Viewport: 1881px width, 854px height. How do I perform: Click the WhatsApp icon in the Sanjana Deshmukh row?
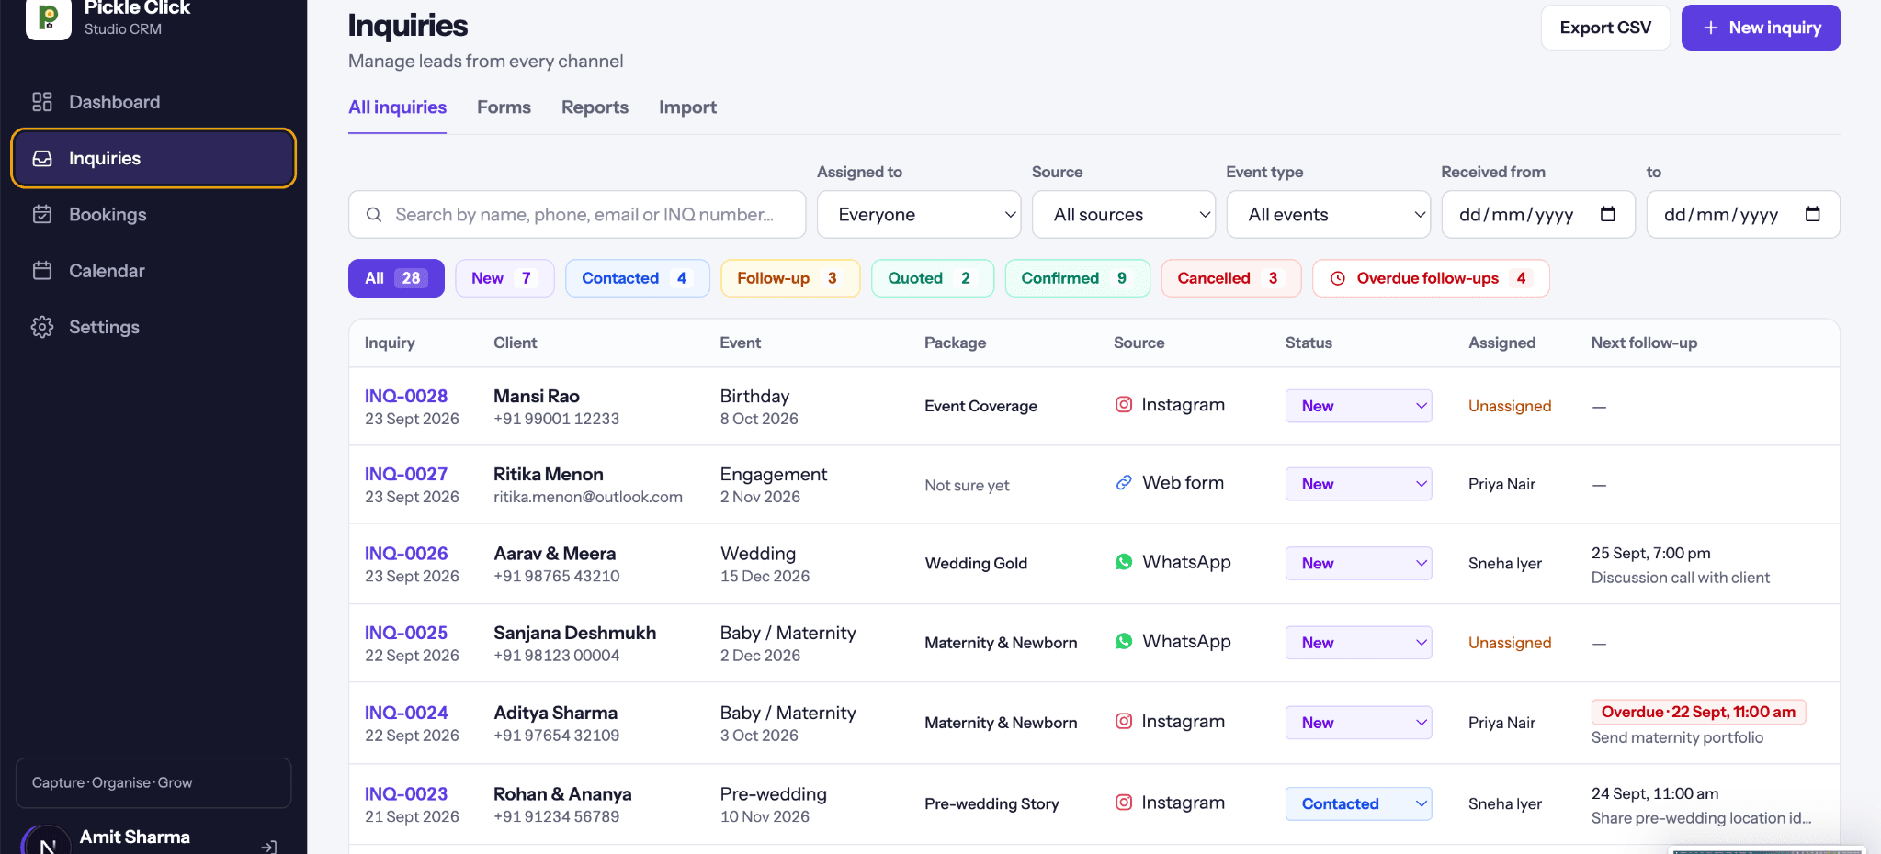[1123, 641]
